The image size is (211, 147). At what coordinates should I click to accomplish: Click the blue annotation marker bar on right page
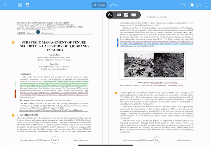(x=118, y=42)
